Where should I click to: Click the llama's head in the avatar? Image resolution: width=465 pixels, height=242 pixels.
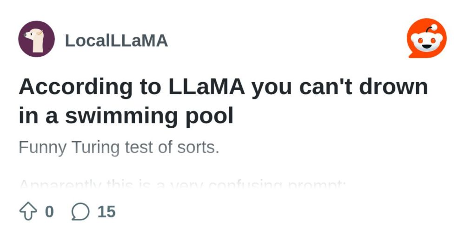tap(33, 34)
